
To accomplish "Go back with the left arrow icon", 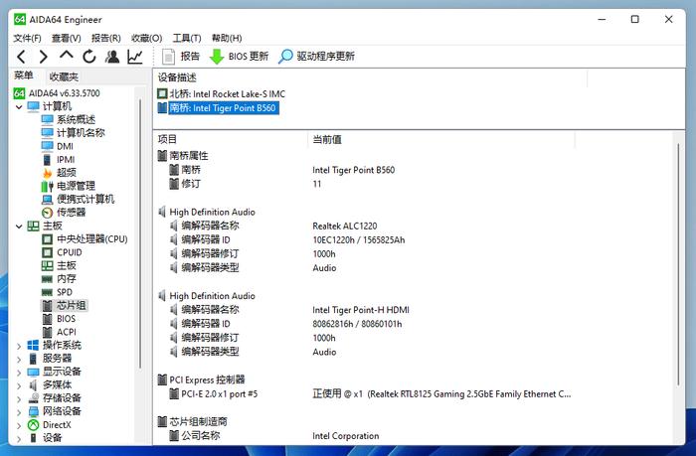I will [21, 57].
